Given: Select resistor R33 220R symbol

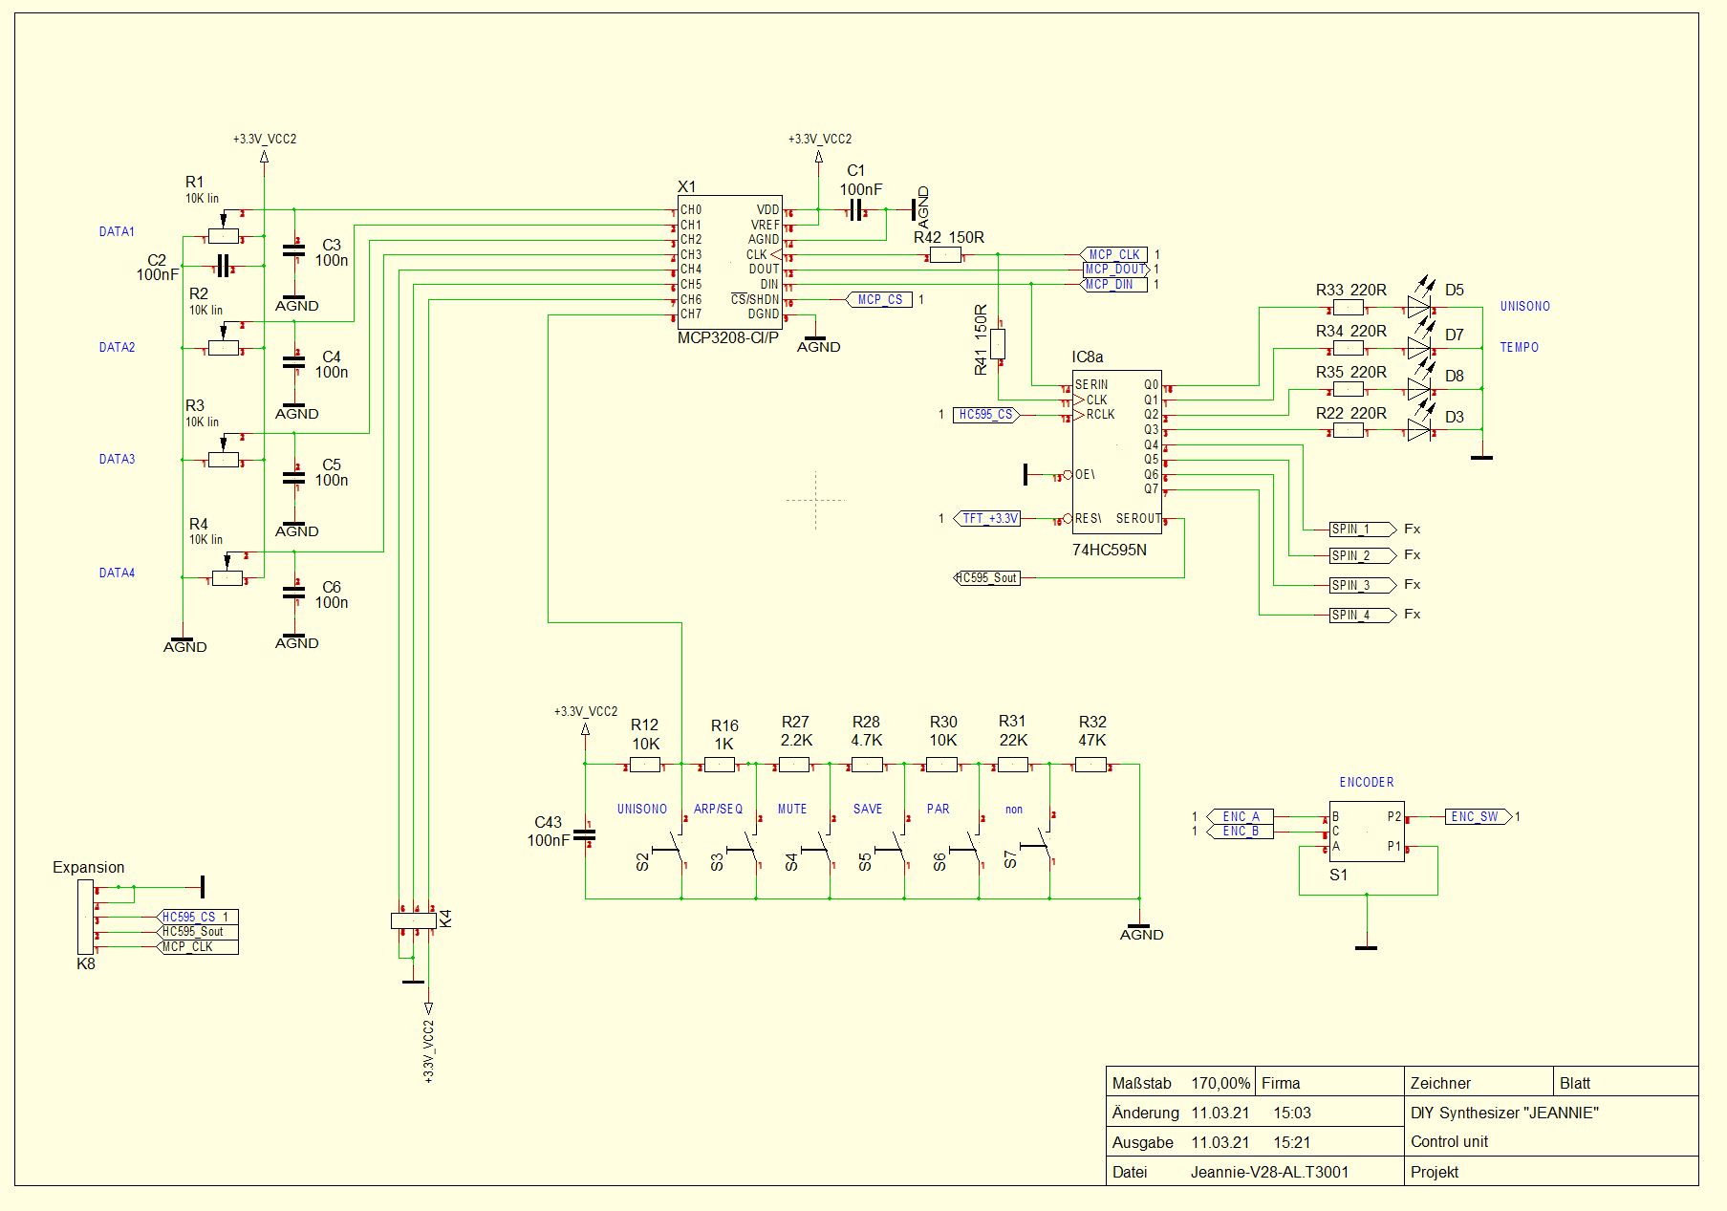Looking at the screenshot, I should [x=1349, y=308].
